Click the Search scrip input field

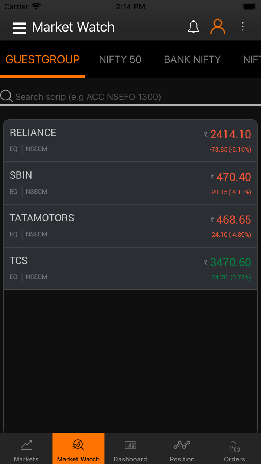88,97
